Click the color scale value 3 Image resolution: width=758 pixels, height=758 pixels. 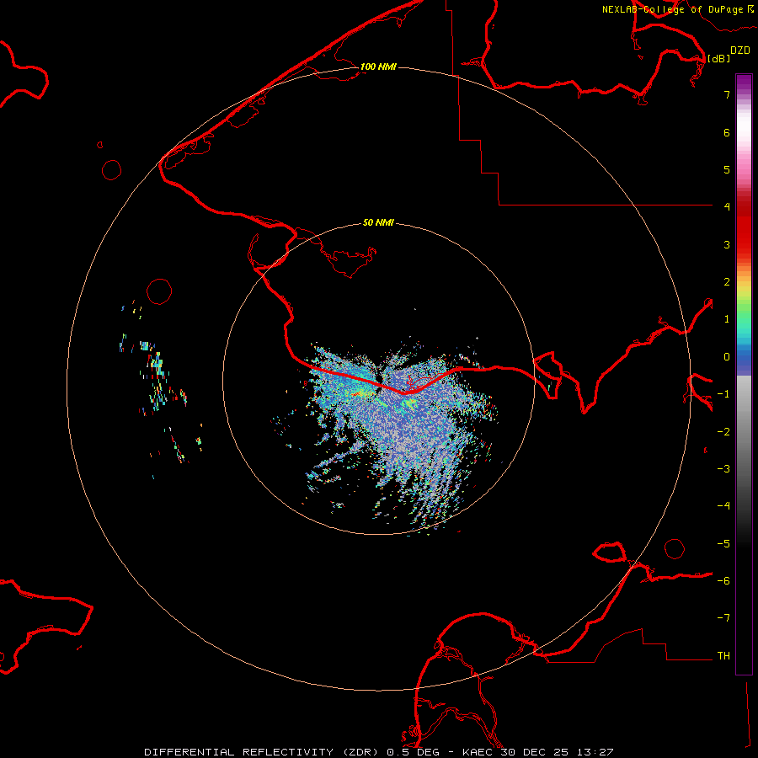[727, 244]
